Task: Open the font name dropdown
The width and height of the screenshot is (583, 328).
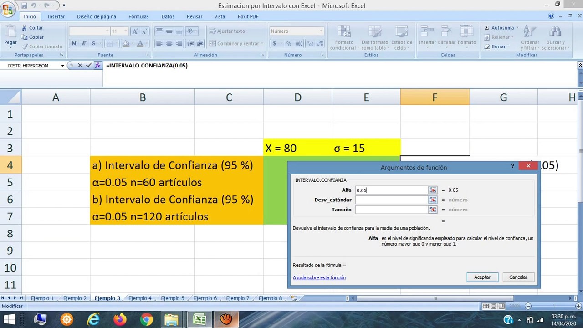Action: 107,31
